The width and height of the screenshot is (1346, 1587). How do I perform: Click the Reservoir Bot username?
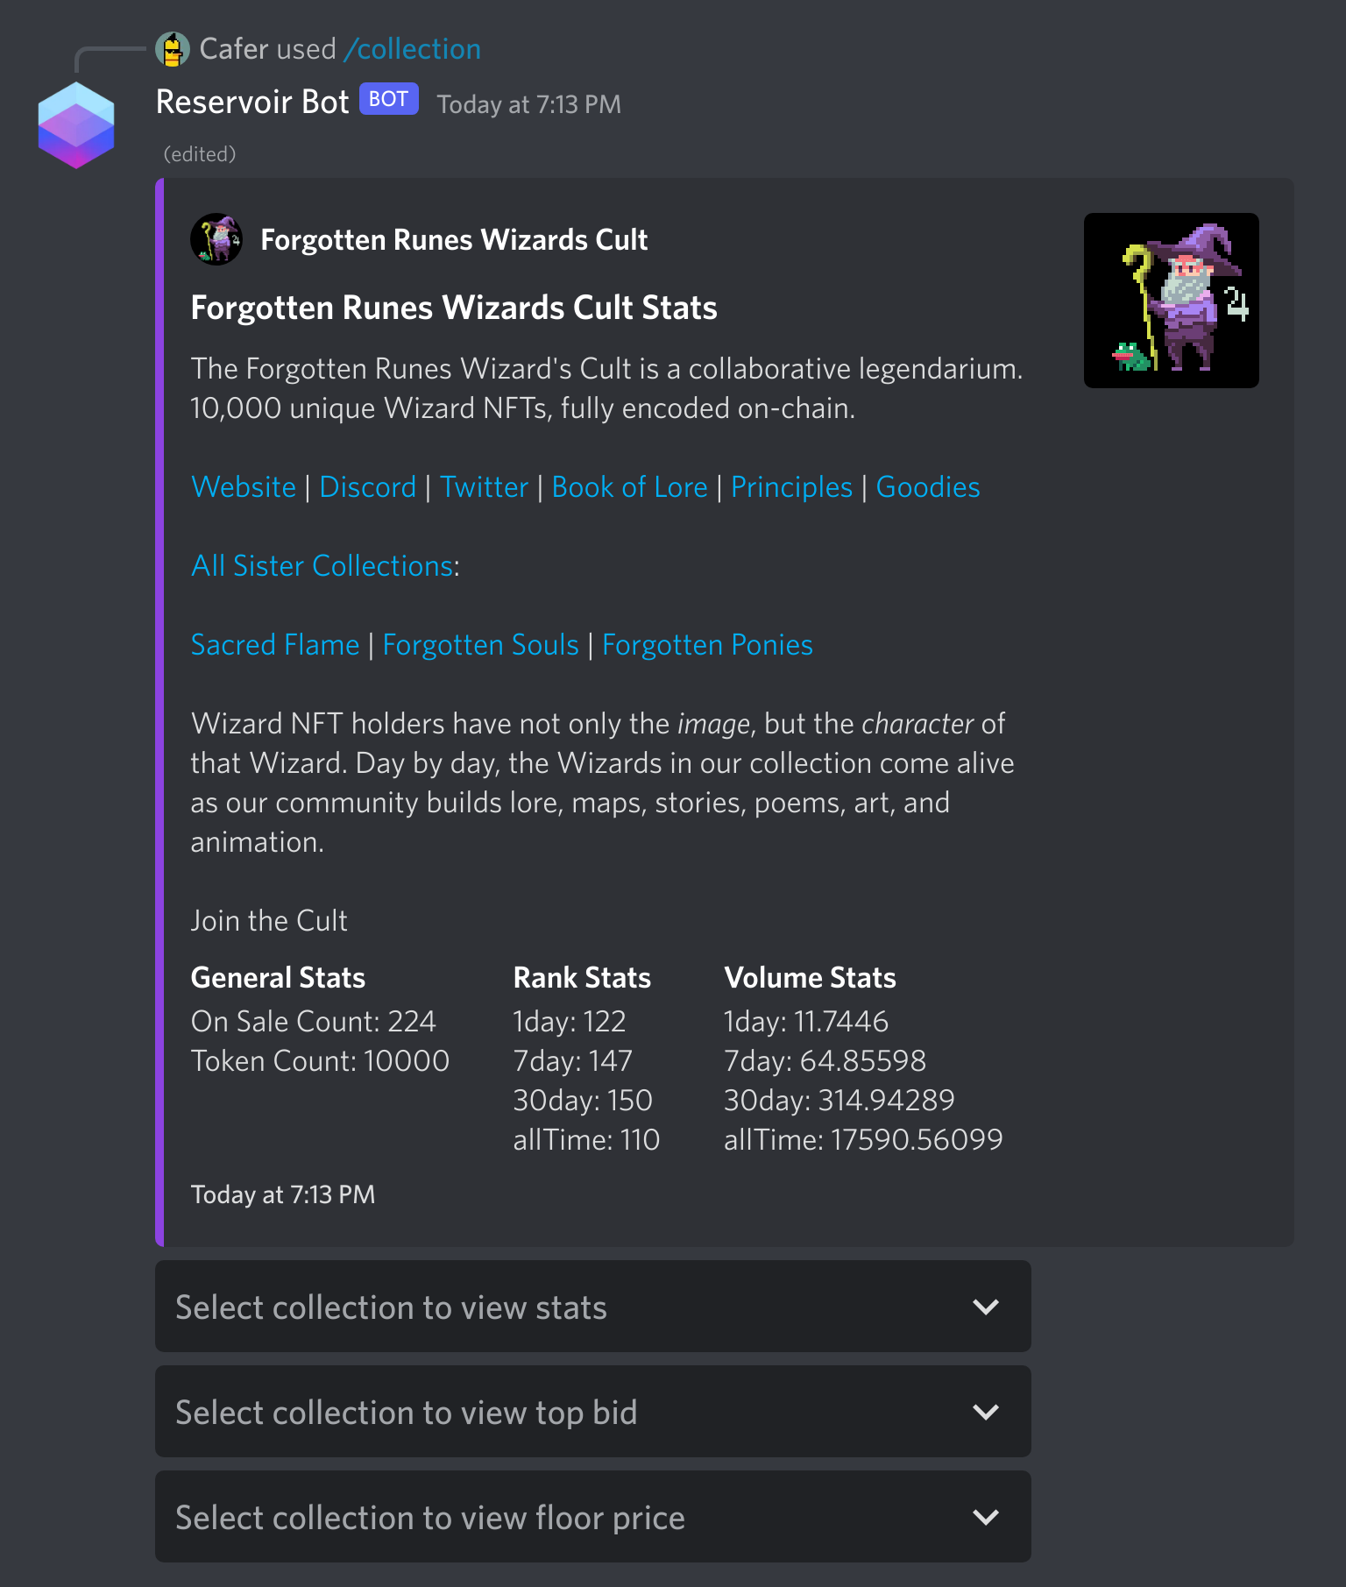tap(252, 102)
